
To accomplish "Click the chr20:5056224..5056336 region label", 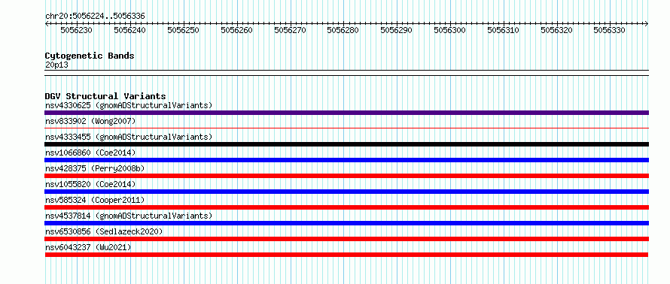I will click(x=95, y=17).
